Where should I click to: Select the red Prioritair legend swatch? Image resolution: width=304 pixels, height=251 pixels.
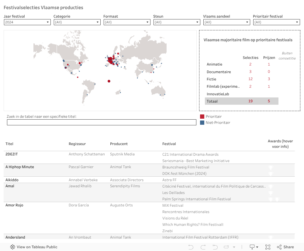click(x=202, y=117)
